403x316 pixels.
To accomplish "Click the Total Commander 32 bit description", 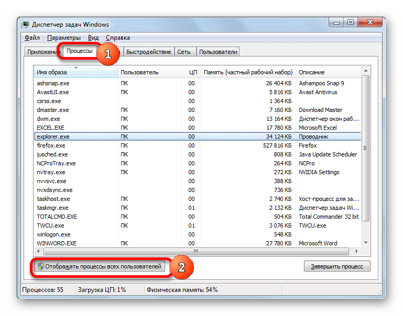I will pos(329,217).
